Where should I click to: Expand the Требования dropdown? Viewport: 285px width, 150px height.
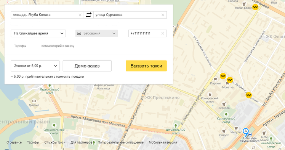click(96, 33)
